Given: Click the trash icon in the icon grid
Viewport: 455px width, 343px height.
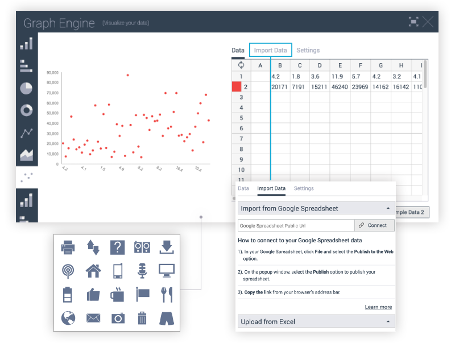Looking at the screenshot, I should pyautogui.click(x=142, y=319).
